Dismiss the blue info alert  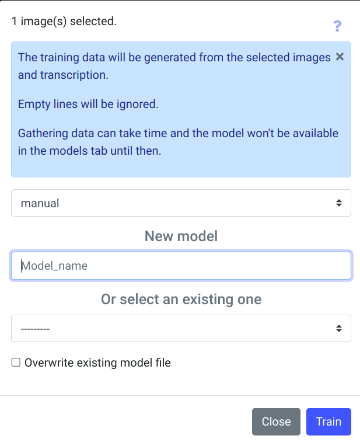(x=340, y=57)
